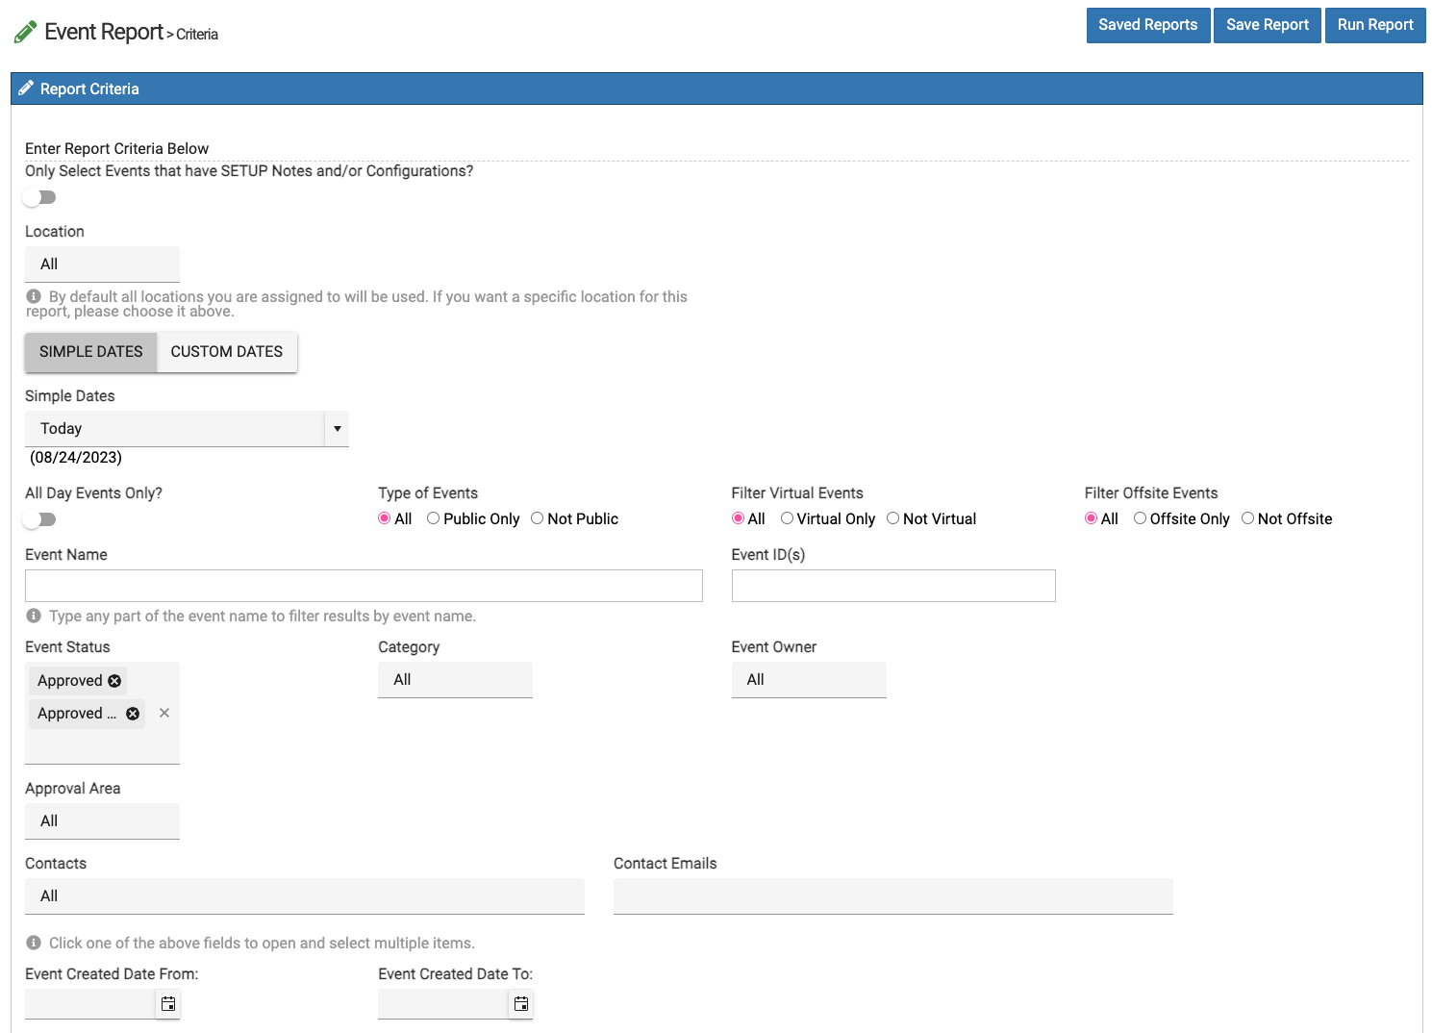Switch to the Custom Dates tab

click(227, 352)
